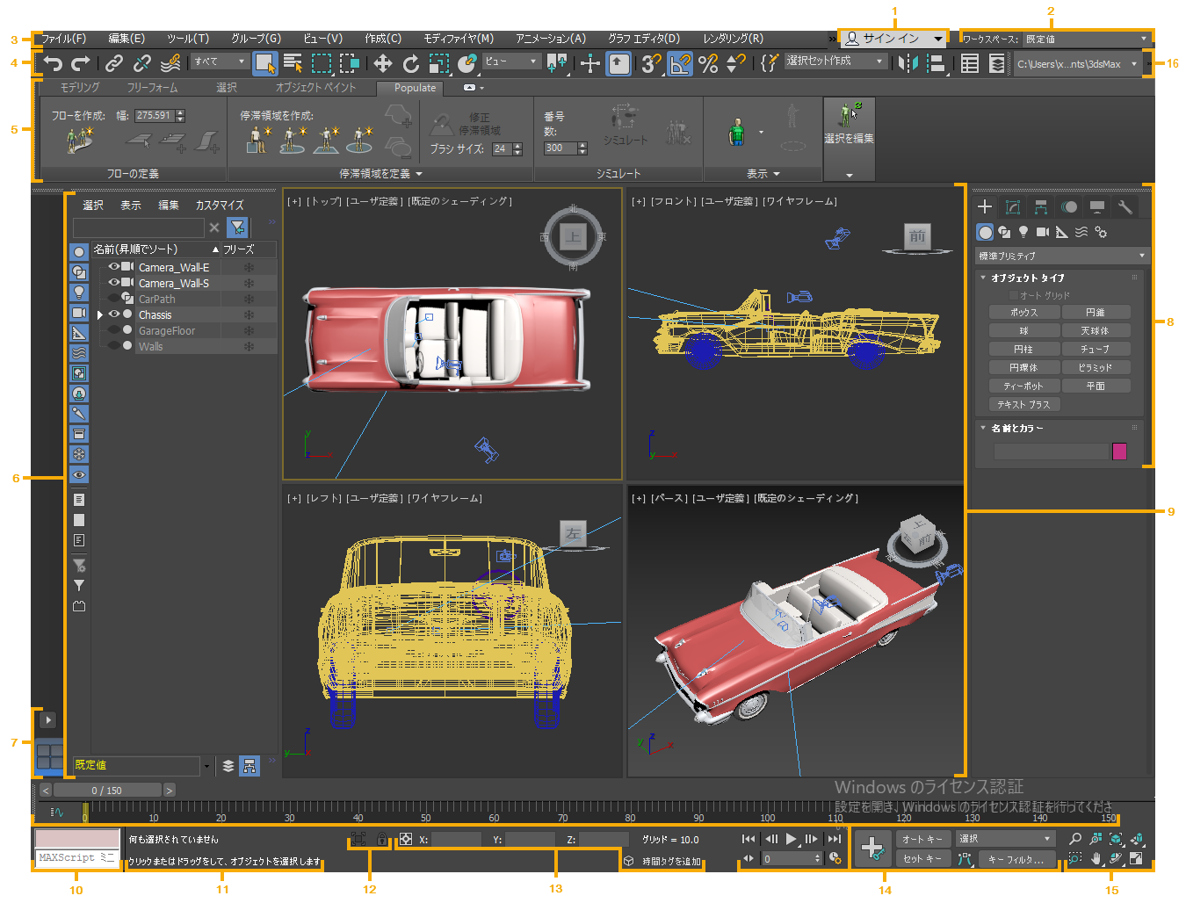Expand the Chassis tree item
The image size is (1186, 903).
pos(100,314)
